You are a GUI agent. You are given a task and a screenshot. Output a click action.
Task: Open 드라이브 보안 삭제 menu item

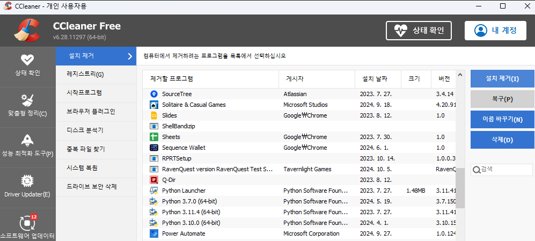[x=96, y=187]
